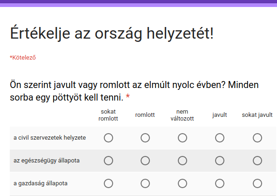Select 'nem változott' for civil szervezetek helyzete
The image size is (277, 196).
(182, 138)
